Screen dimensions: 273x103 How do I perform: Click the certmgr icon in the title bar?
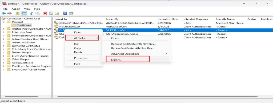click(5, 3)
